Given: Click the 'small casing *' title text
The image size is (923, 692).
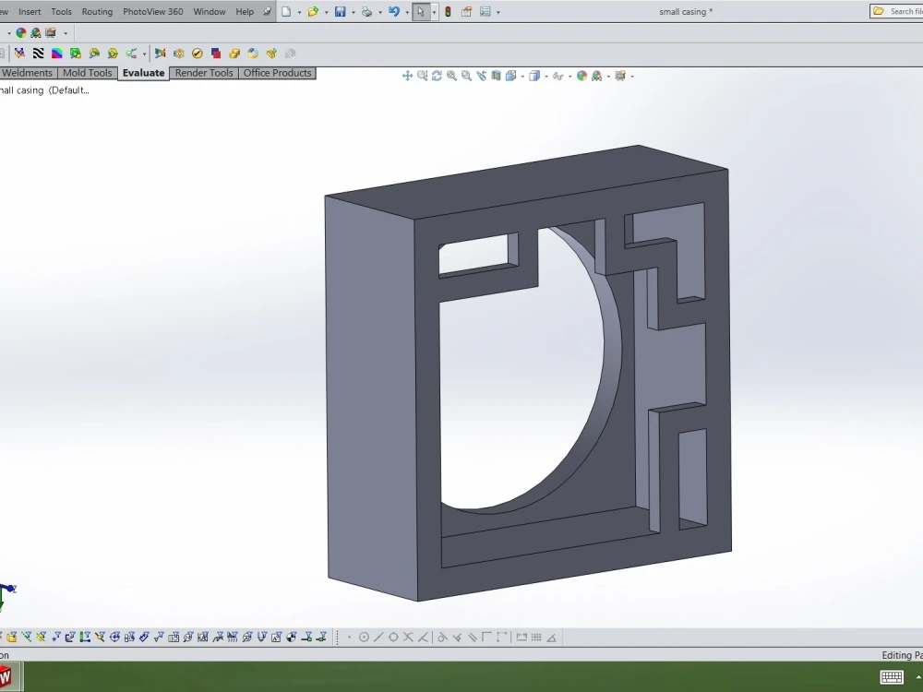Looking at the screenshot, I should tap(686, 12).
